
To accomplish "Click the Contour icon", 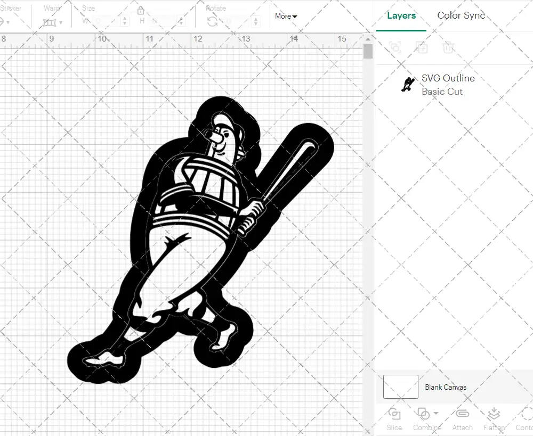I will pos(525,418).
